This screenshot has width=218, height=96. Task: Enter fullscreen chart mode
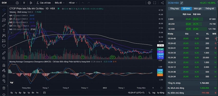[x=155, y=3]
